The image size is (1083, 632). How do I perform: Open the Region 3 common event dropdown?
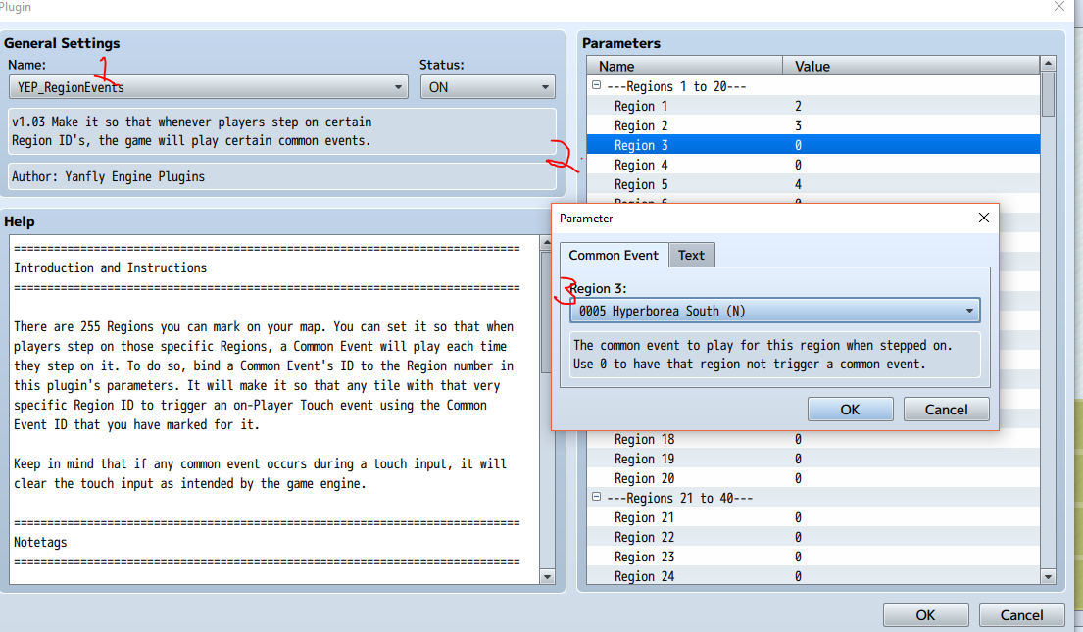773,312
